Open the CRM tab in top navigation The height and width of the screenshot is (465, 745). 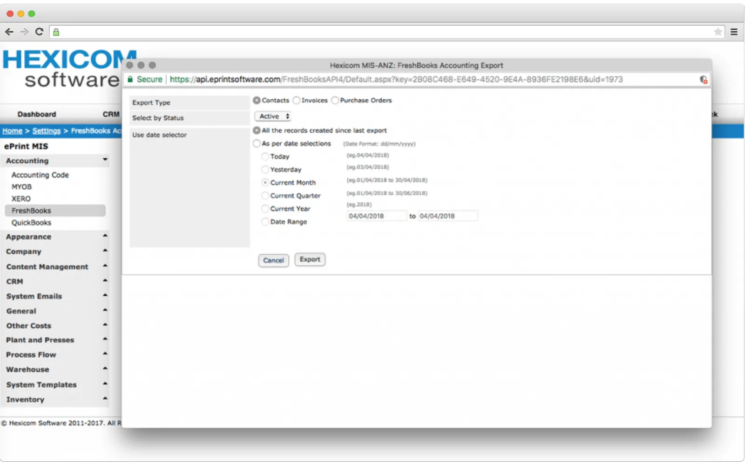click(x=111, y=114)
